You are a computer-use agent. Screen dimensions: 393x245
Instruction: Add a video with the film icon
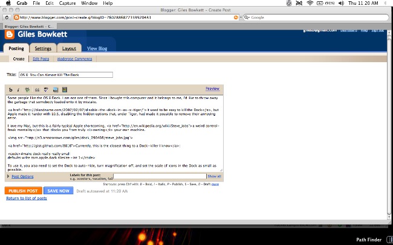pyautogui.click(x=65, y=89)
